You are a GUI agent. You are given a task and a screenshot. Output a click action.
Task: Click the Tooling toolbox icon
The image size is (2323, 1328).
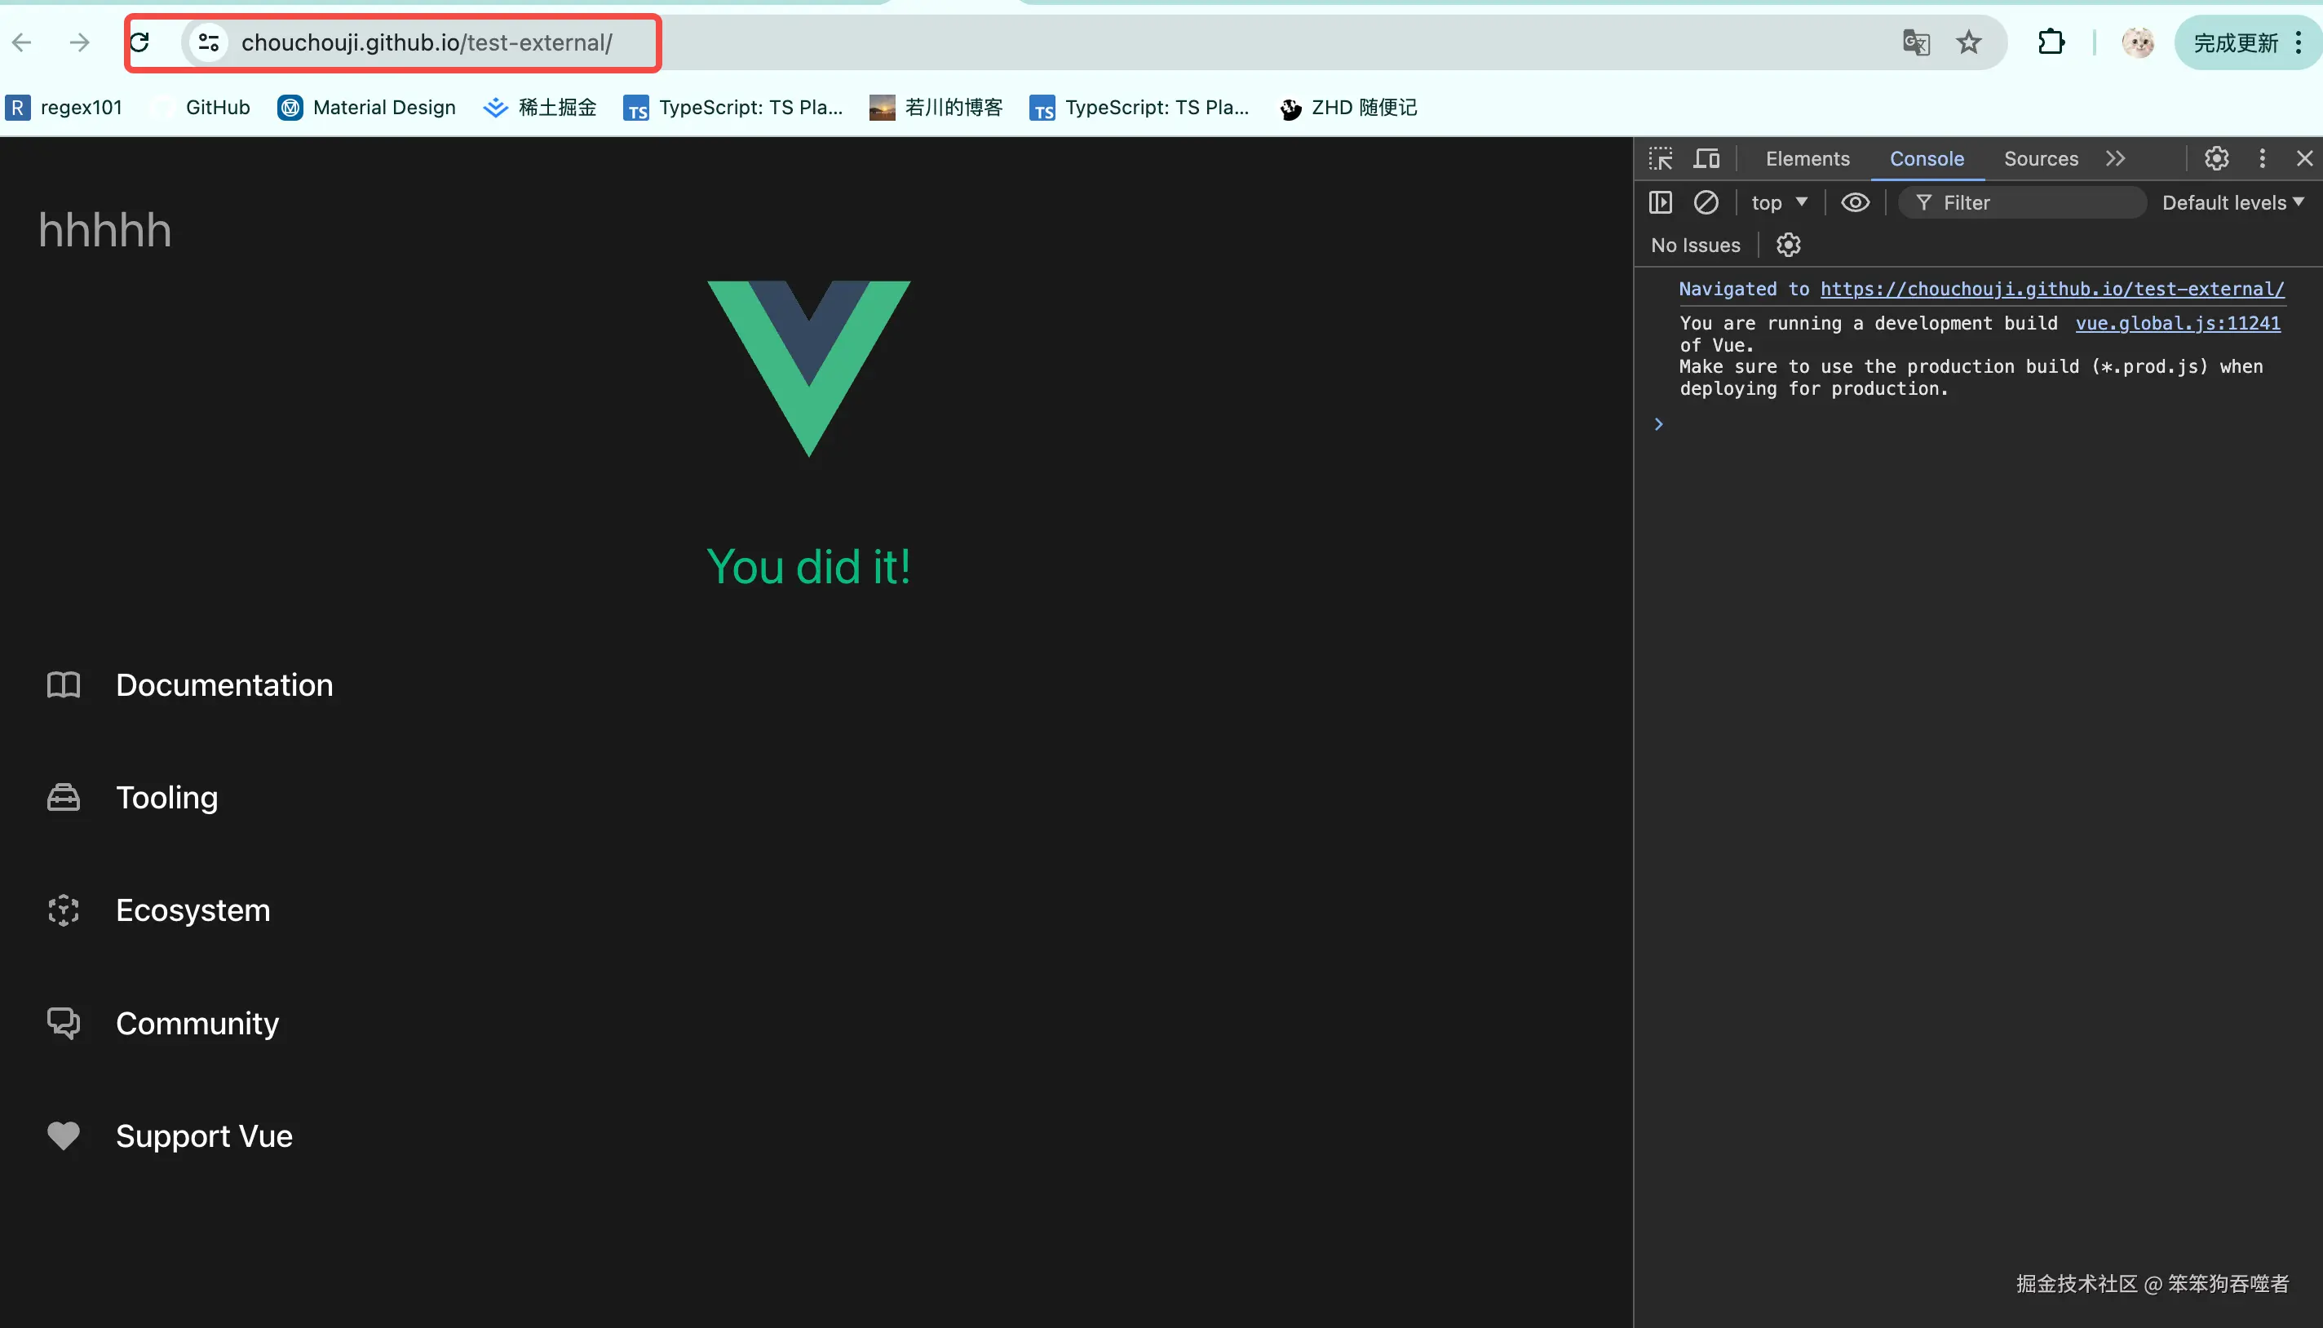tap(64, 798)
